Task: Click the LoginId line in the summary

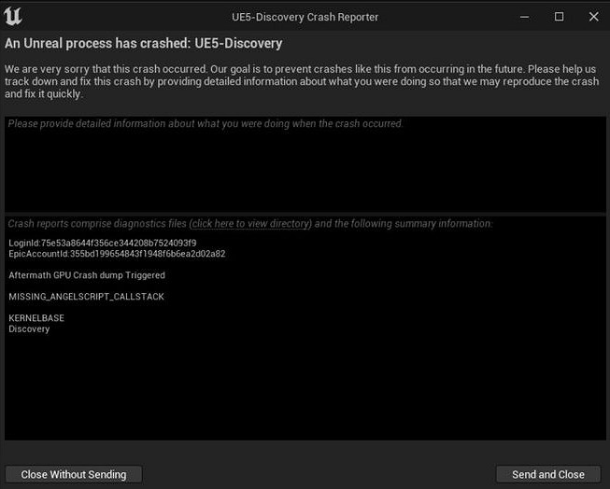Action: [x=103, y=244]
